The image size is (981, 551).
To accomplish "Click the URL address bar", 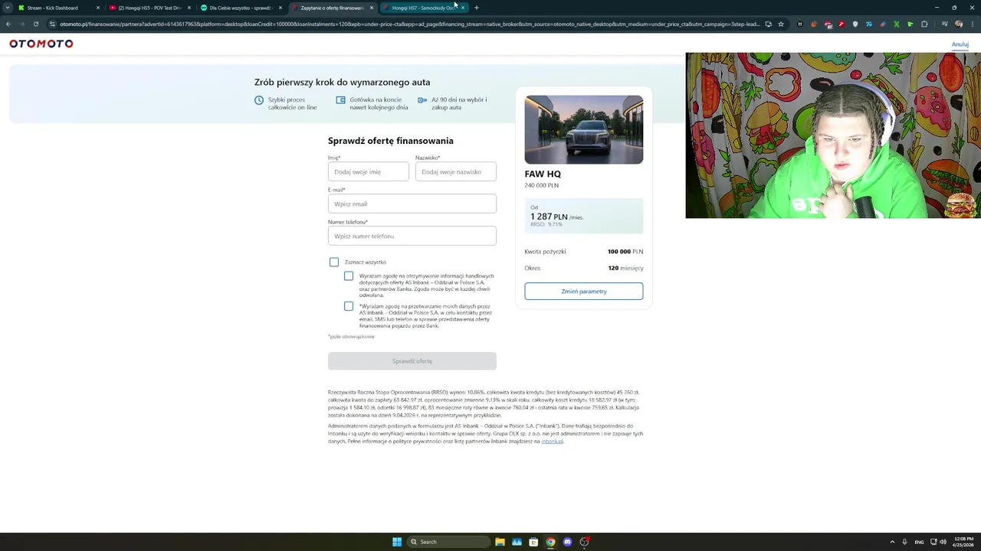I will (x=410, y=24).
